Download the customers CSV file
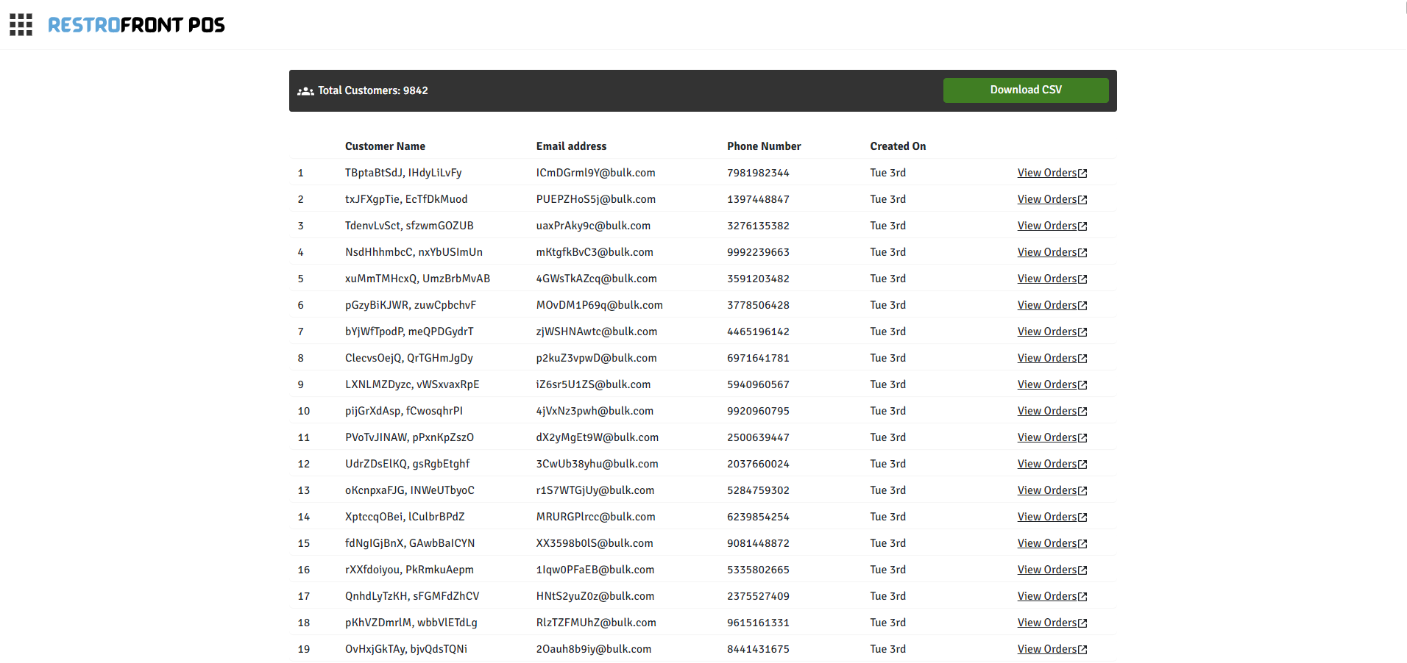This screenshot has height=663, width=1407. tap(1026, 90)
